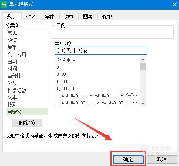
Task: Choose 会计专用 category
Action: coord(27,54)
